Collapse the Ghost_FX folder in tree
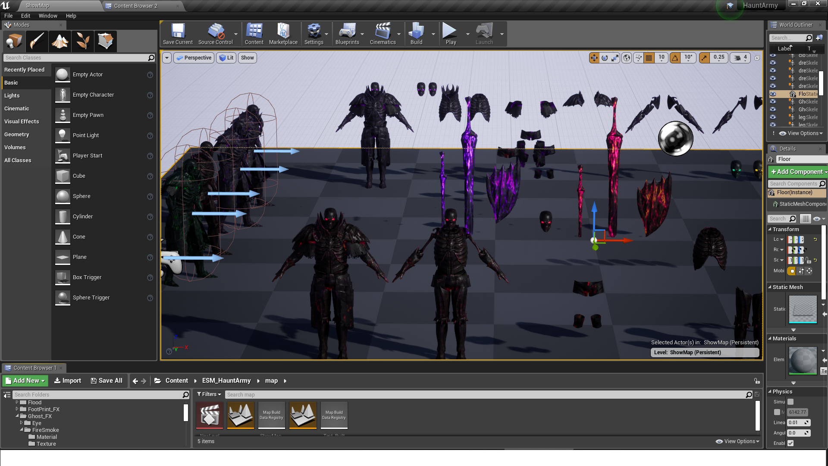828x466 pixels. click(x=17, y=416)
